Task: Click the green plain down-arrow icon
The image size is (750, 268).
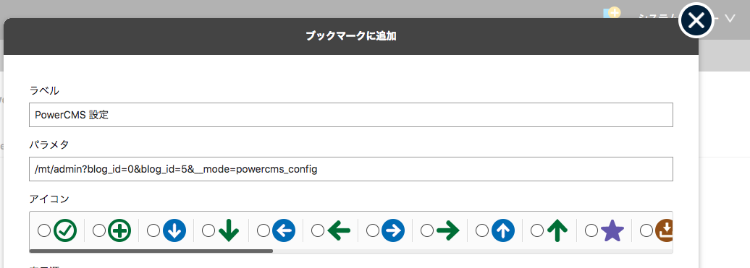Action: click(x=229, y=231)
